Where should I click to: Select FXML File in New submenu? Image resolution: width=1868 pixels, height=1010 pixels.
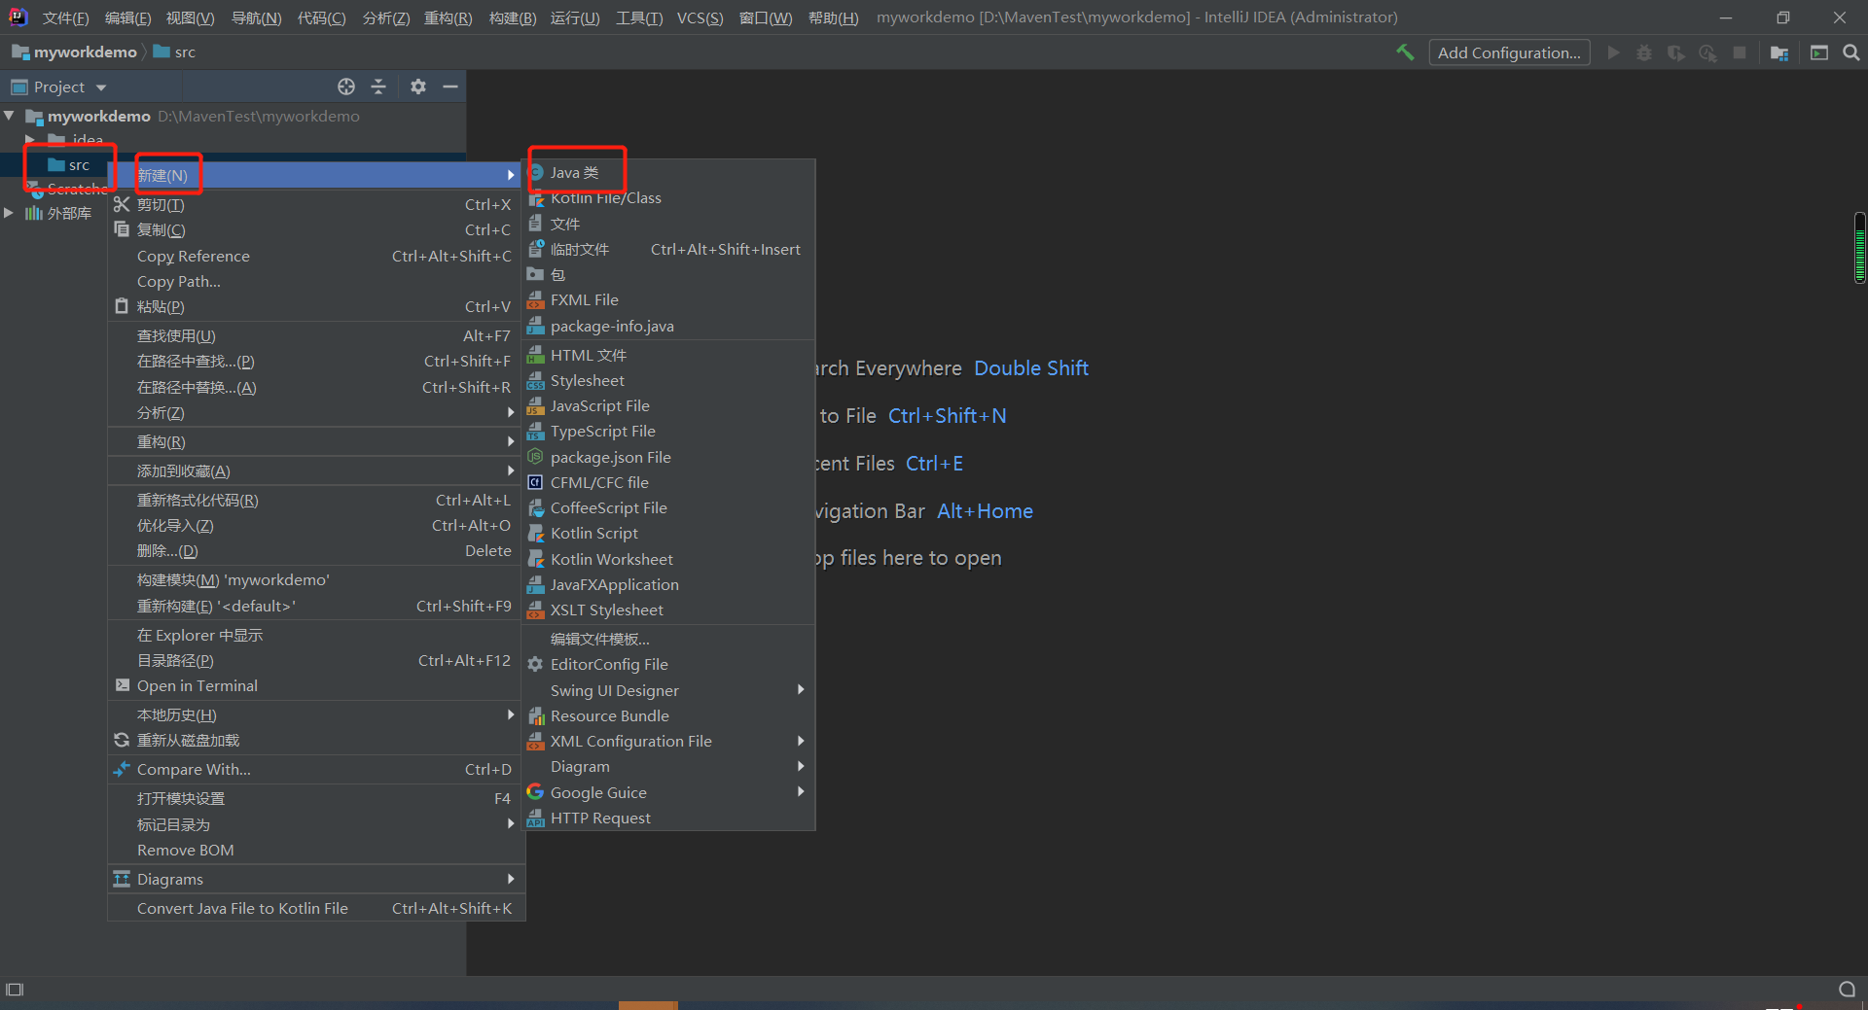point(669,300)
